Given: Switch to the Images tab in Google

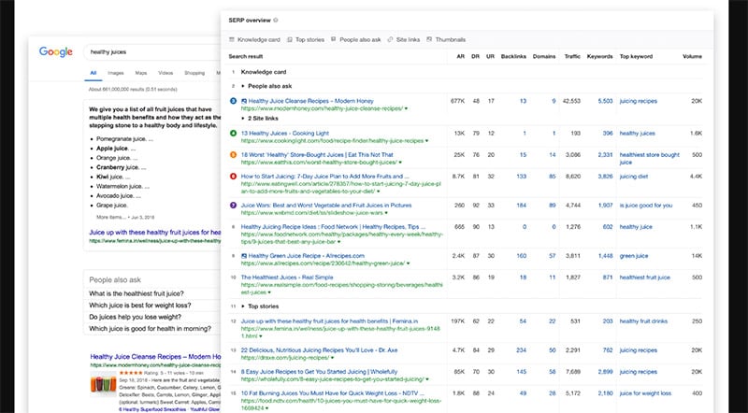Looking at the screenshot, I should click(115, 73).
